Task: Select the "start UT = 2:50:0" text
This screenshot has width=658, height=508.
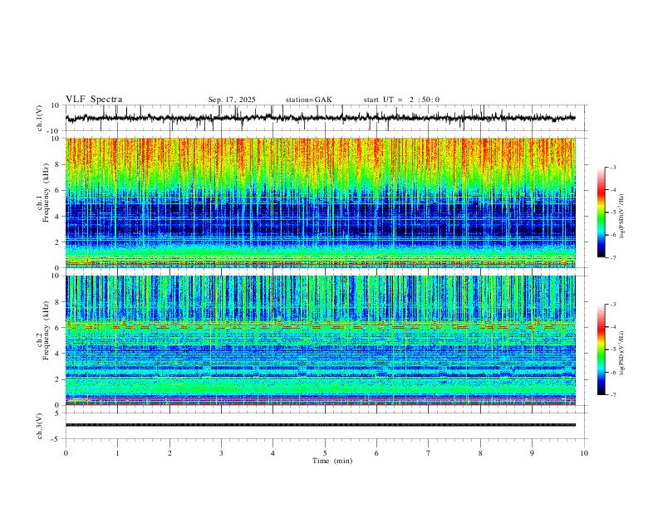Action: pos(401,100)
